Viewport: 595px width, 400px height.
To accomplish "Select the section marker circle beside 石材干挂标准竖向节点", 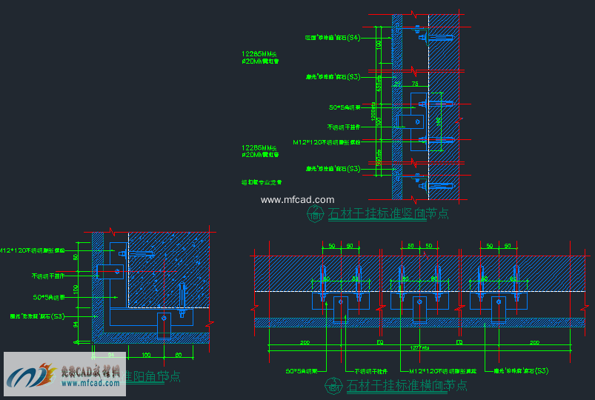I will pyautogui.click(x=316, y=213).
